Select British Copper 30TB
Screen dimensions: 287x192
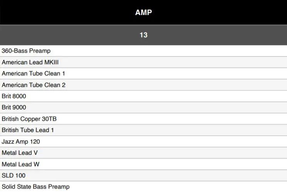coord(143,119)
